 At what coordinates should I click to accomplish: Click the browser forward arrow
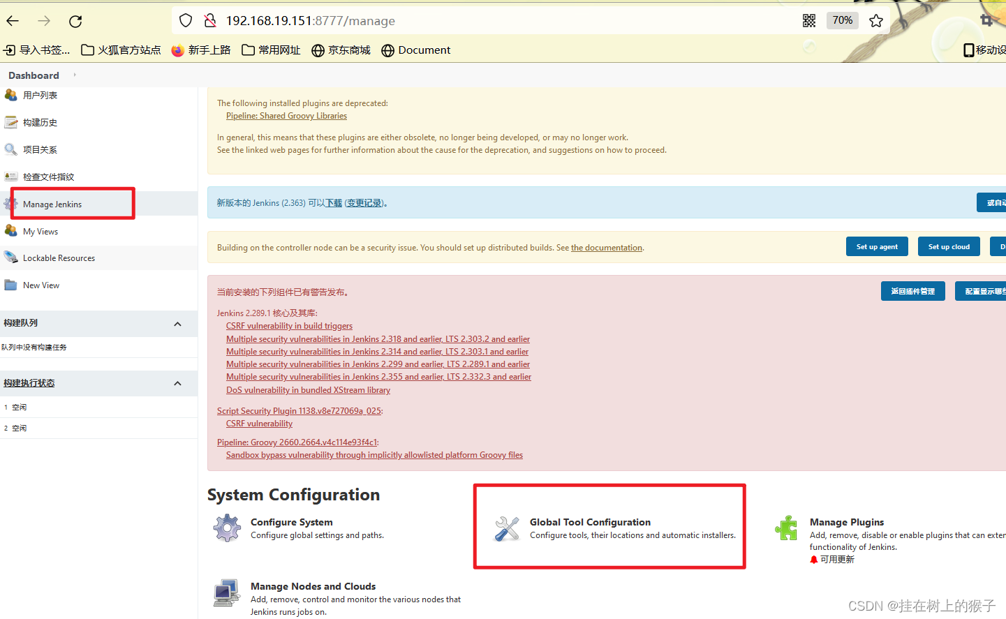44,21
